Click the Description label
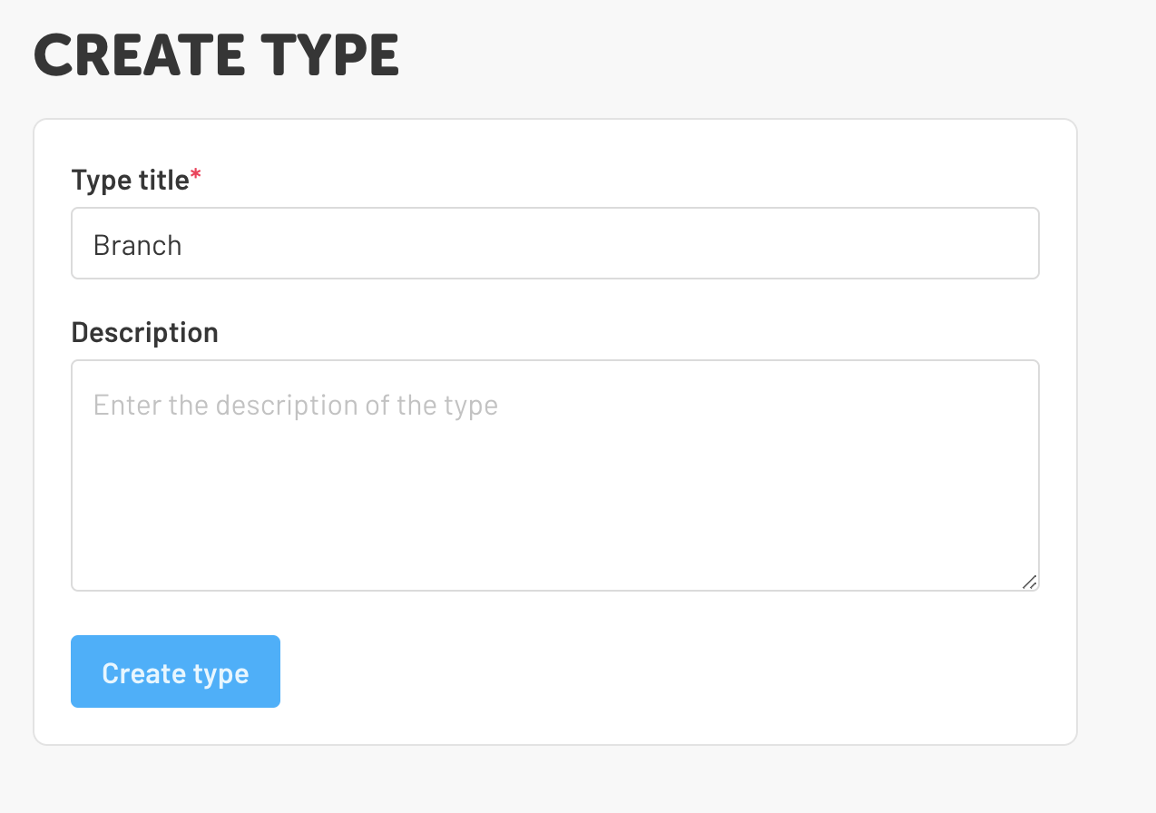This screenshot has width=1156, height=813. coord(144,332)
